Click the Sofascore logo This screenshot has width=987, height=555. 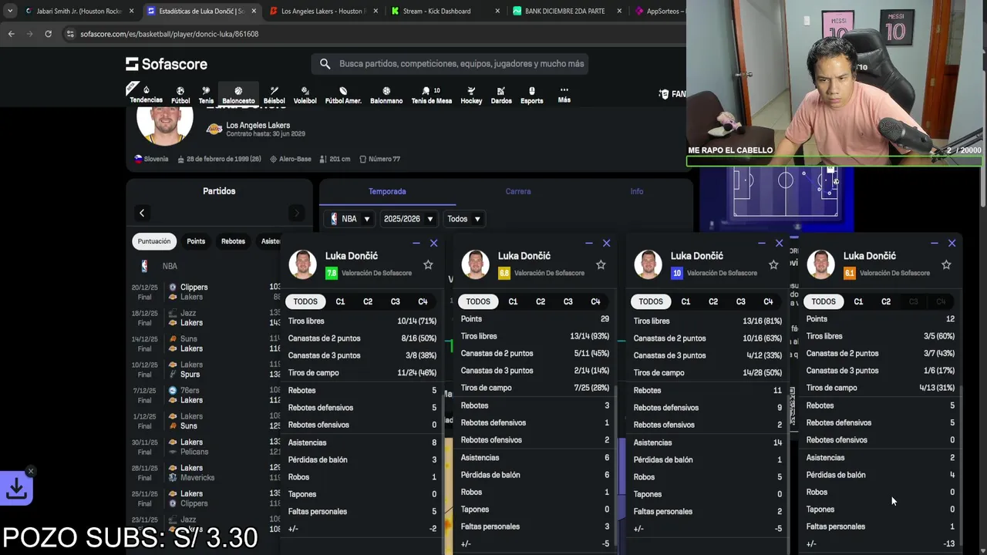[167, 64]
